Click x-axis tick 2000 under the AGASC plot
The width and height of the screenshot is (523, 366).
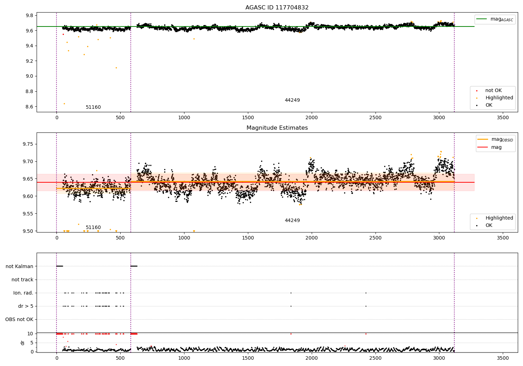click(x=311, y=118)
